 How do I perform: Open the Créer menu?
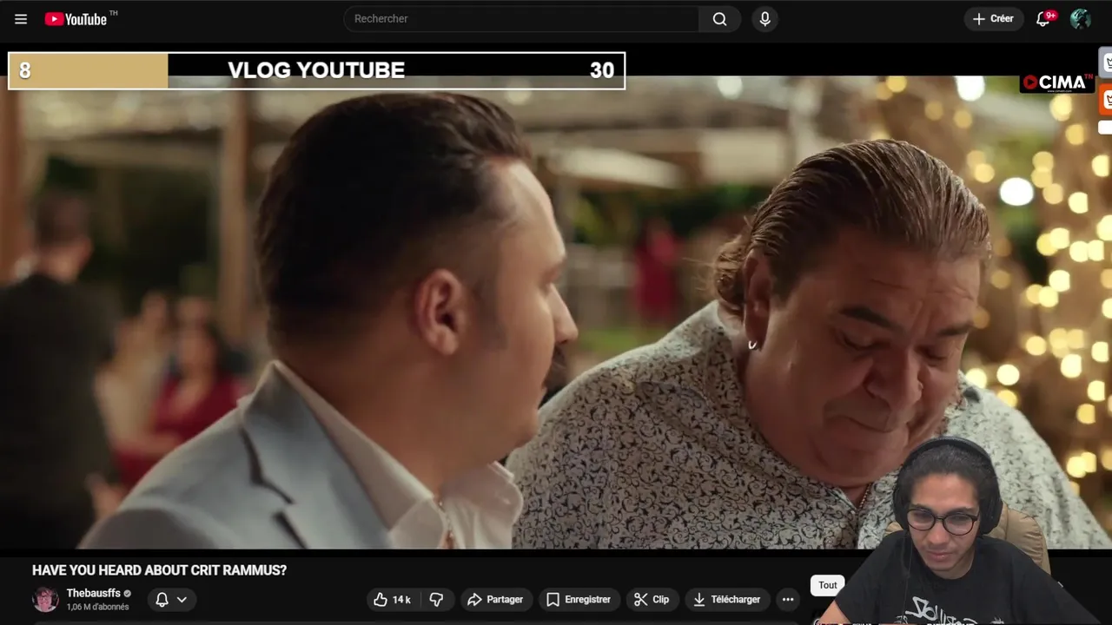click(x=994, y=19)
